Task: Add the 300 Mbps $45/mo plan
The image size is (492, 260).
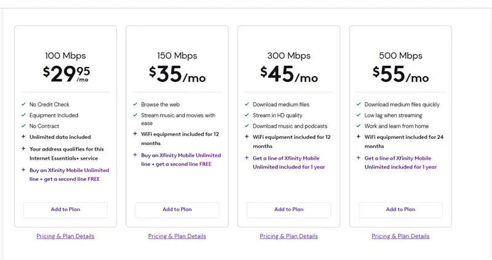Action: click(x=288, y=210)
